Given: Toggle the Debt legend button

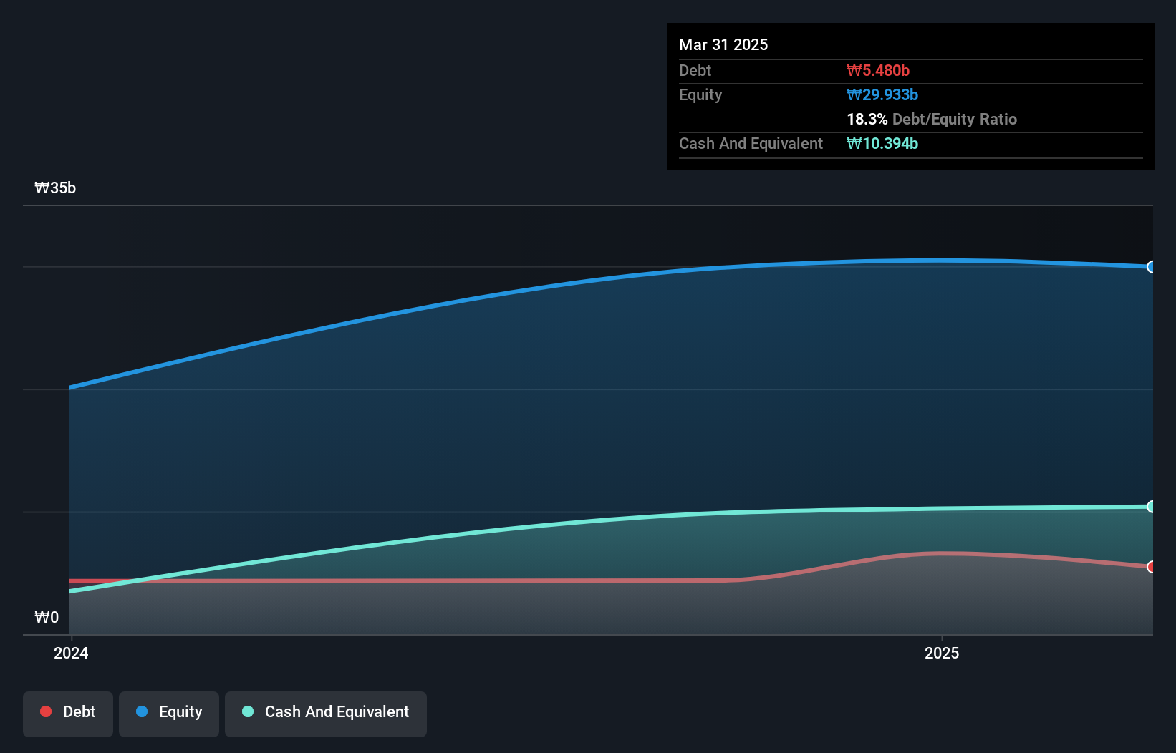Looking at the screenshot, I should 68,714.
